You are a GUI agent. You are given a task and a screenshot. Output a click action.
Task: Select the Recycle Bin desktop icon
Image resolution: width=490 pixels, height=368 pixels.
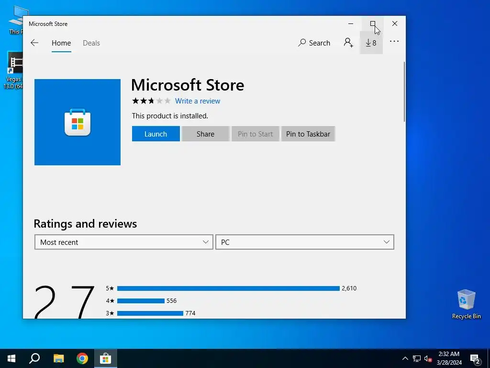pyautogui.click(x=466, y=304)
